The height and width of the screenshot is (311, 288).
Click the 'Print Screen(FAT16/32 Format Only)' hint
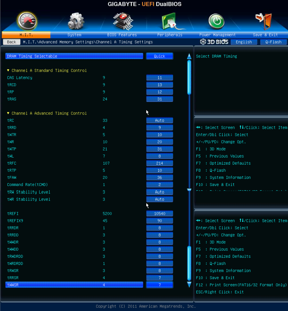pyautogui.click(x=248, y=285)
